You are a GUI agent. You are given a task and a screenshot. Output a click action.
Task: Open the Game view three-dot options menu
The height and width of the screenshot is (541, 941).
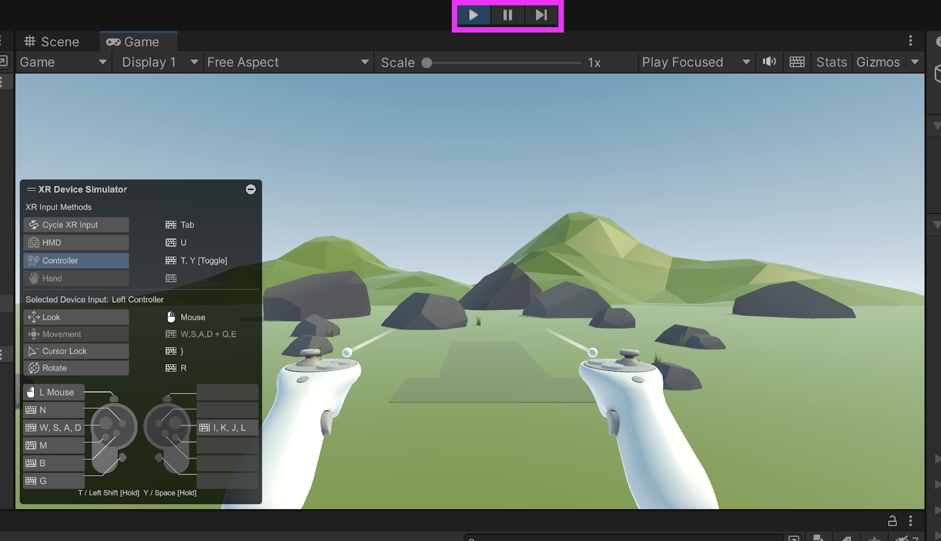pos(910,41)
